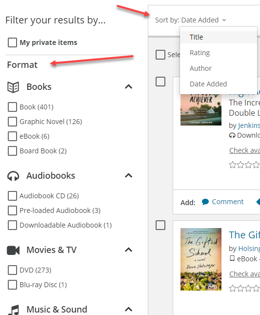Open the first Check availability link
This screenshot has width=260, height=315.
click(x=244, y=150)
